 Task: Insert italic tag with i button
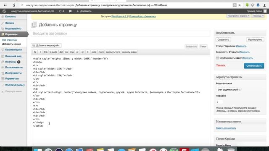pos(40,52)
